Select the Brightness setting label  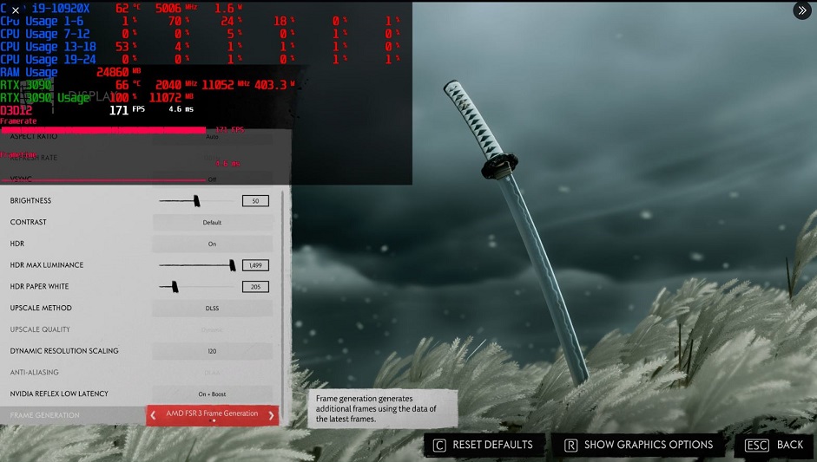pyautogui.click(x=30, y=201)
